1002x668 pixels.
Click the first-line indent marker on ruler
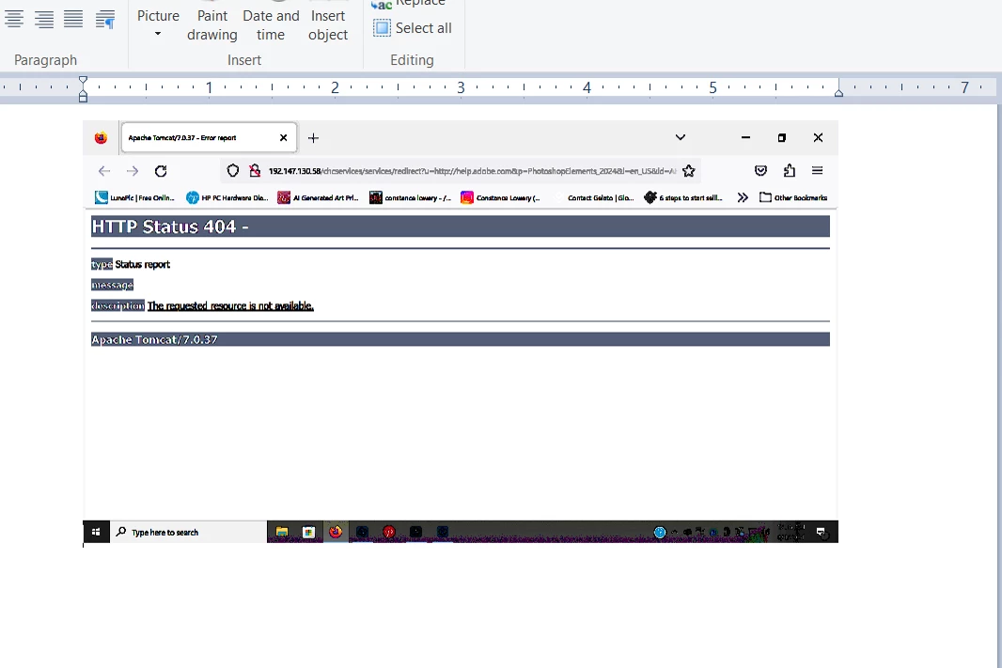tap(83, 81)
